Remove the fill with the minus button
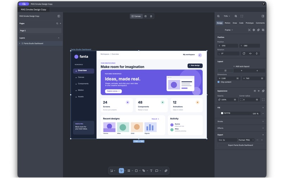Screen dimensions: 284x178 pos(263,113)
